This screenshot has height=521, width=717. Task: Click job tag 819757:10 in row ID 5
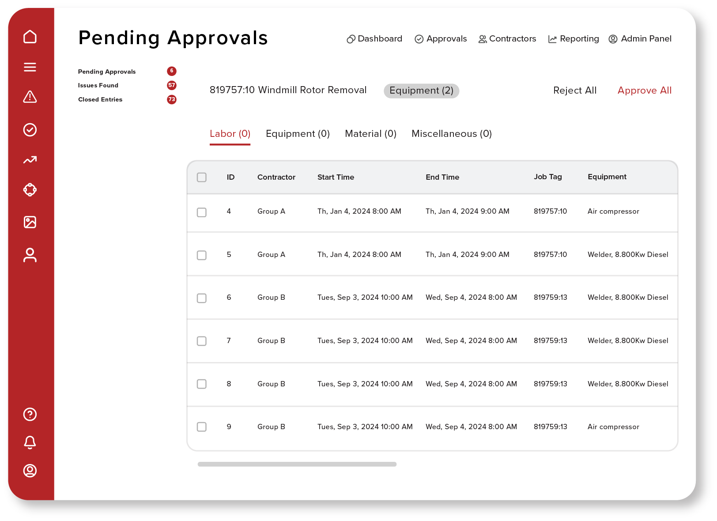tap(550, 255)
